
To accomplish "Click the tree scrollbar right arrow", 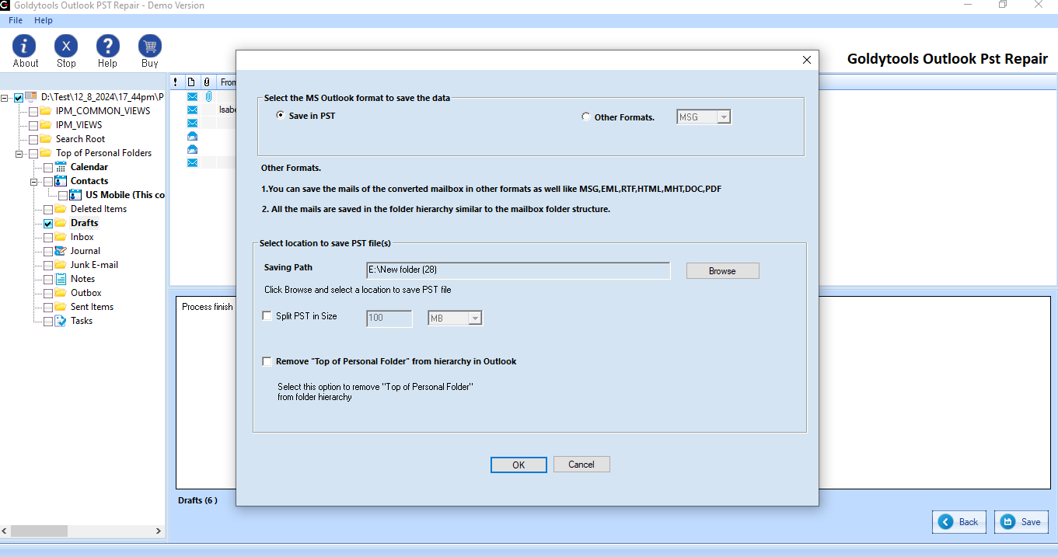I will pyautogui.click(x=159, y=531).
